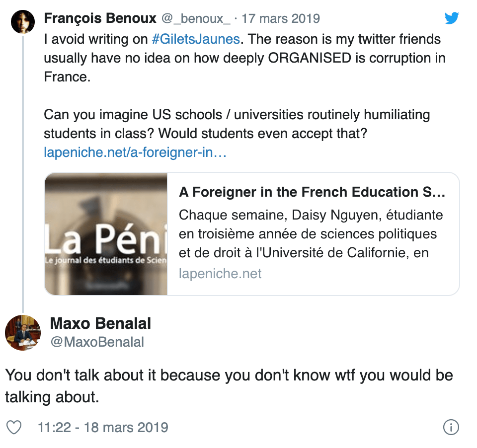Open the tweet info icon
The width and height of the screenshot is (477, 448).
[x=450, y=427]
